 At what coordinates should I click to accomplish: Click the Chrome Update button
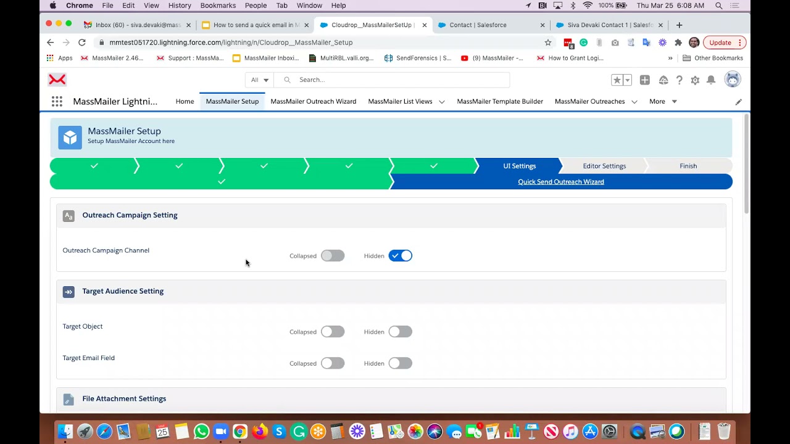(725, 43)
